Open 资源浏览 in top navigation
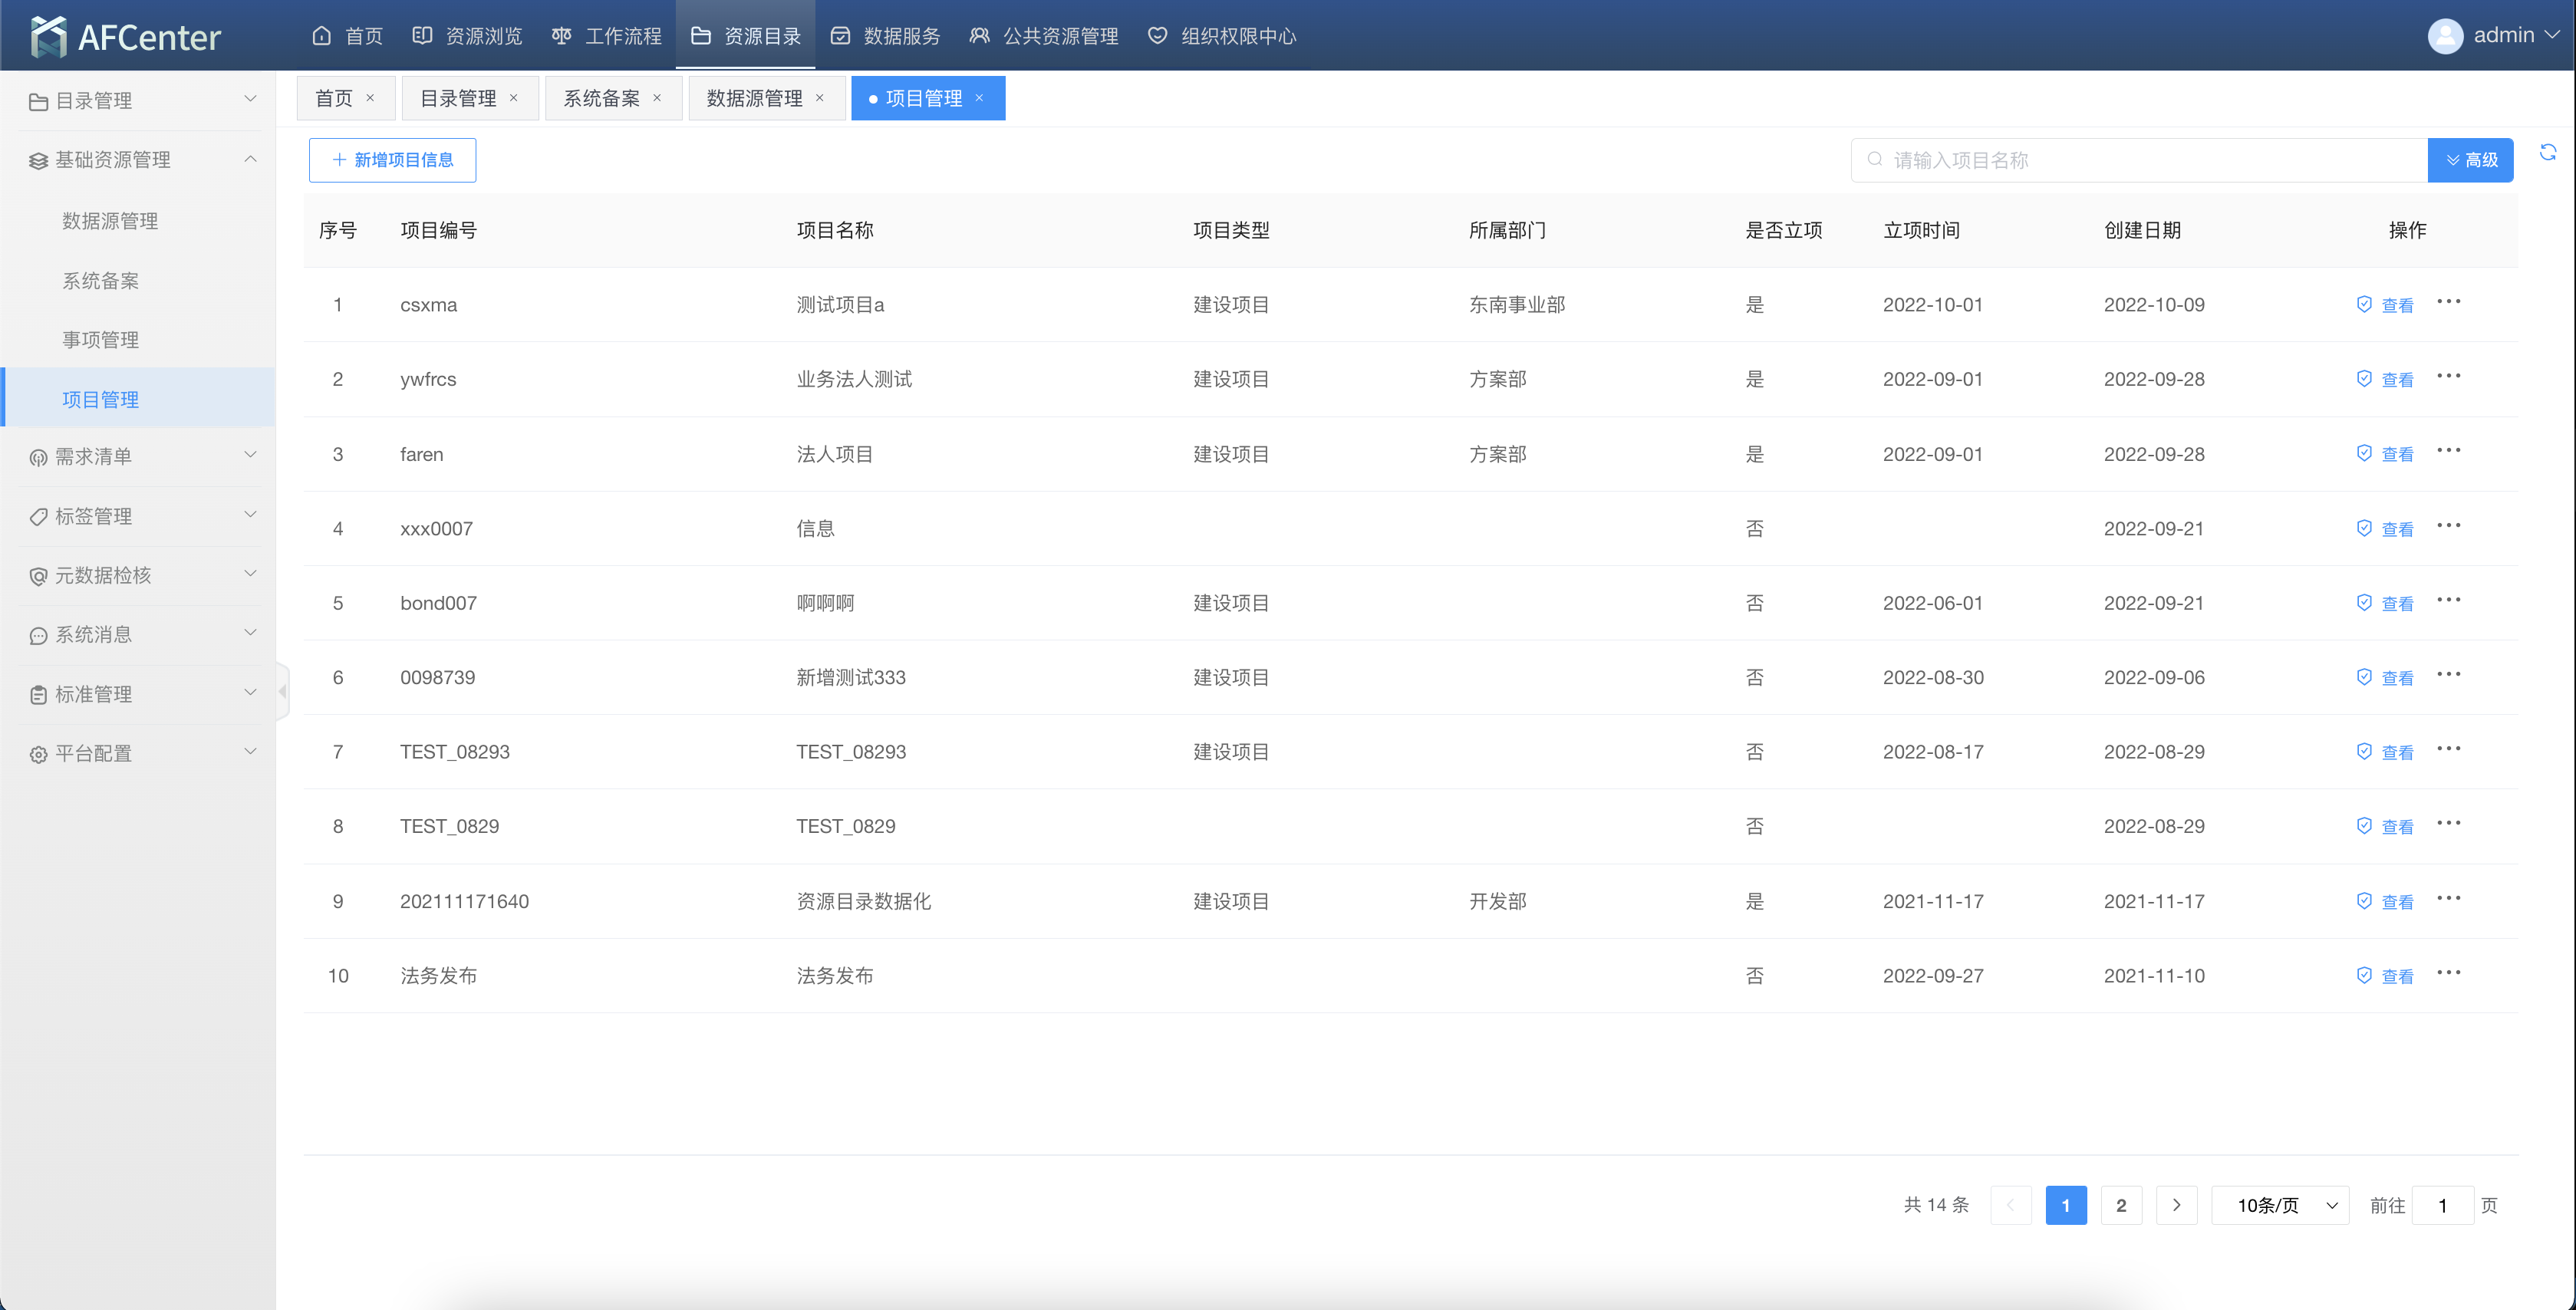2576x1310 pixels. coord(467,36)
